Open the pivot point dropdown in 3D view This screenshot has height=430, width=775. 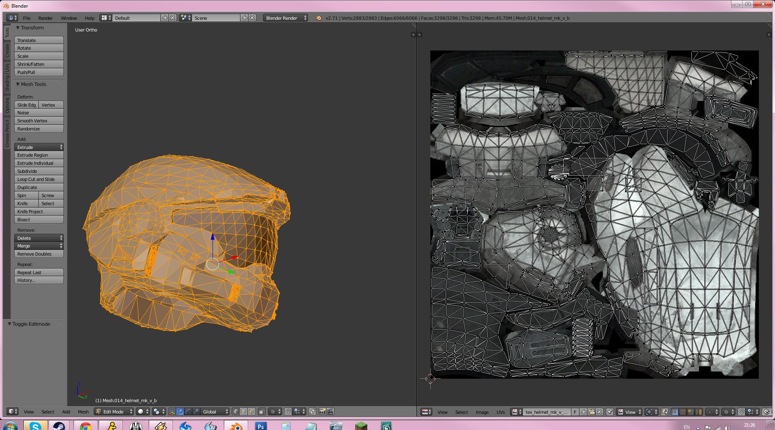click(x=158, y=411)
